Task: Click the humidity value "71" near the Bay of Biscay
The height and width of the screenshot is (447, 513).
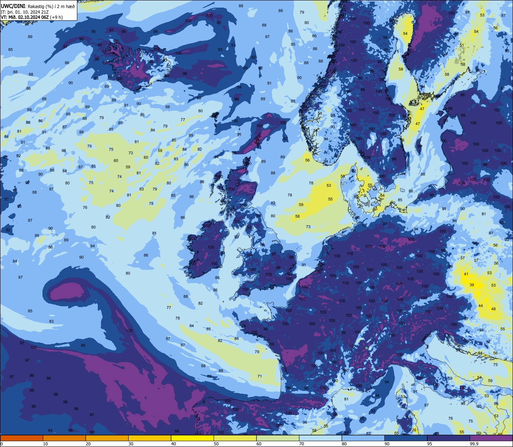Action: click(x=260, y=376)
